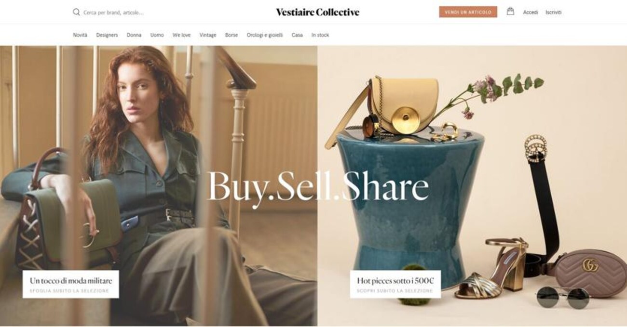The width and height of the screenshot is (627, 327).
Task: Click the Vestiaire Collective logo
Action: pyautogui.click(x=317, y=13)
